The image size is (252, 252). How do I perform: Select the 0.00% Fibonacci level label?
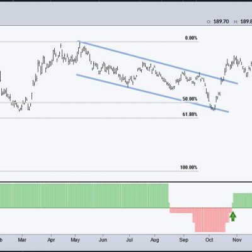(x=191, y=38)
